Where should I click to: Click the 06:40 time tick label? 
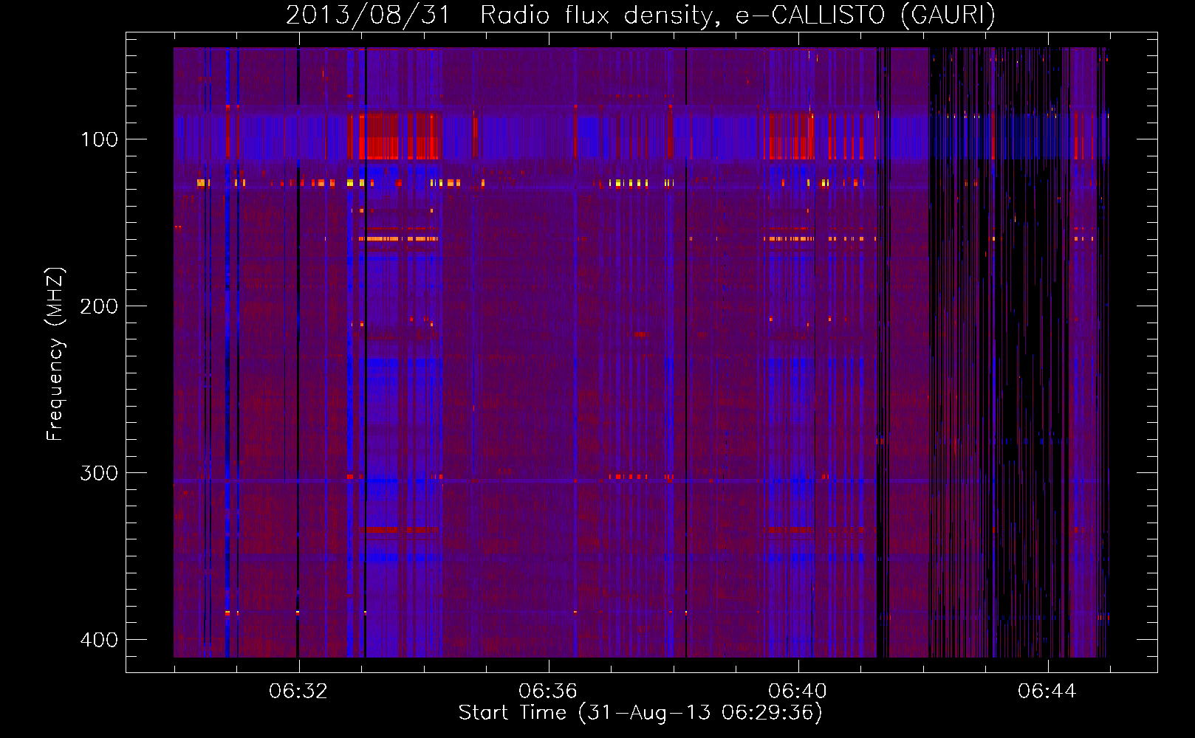point(798,692)
